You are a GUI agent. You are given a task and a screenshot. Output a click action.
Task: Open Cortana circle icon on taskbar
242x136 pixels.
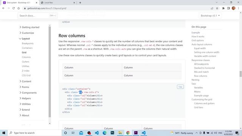(x=65, y=133)
